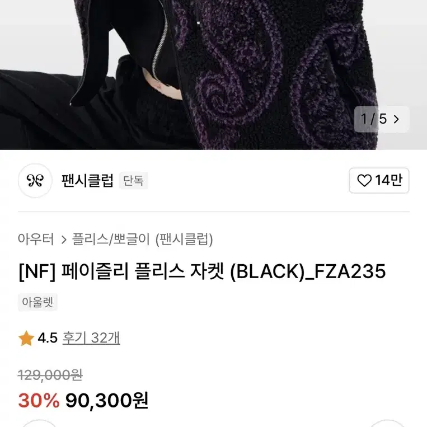
Task: Open the 팬시클럽 brand name link
Action: point(87,181)
